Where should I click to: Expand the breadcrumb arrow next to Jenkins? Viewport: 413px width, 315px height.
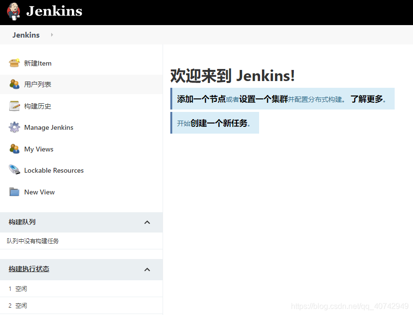(52, 35)
